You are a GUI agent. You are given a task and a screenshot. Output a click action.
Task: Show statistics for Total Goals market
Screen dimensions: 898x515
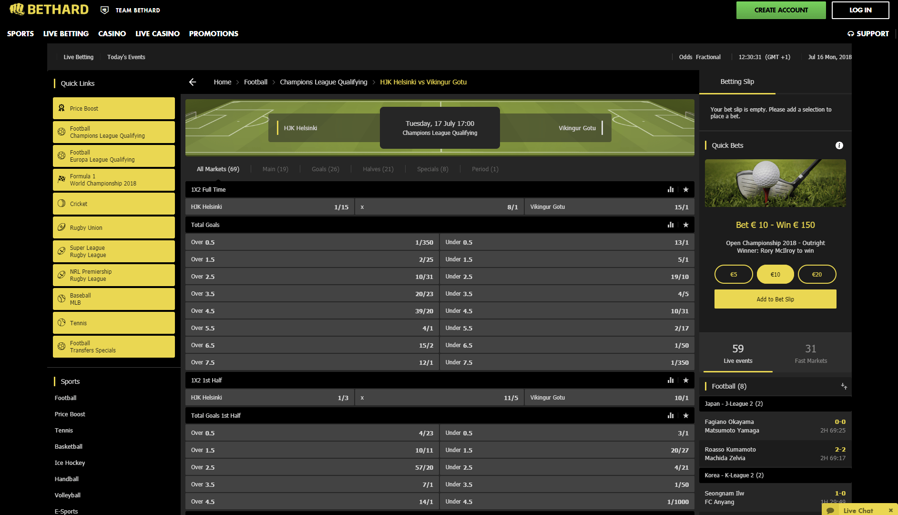click(671, 225)
